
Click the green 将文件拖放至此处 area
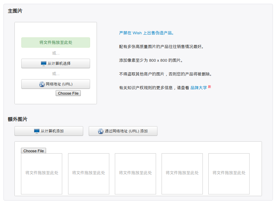point(55,42)
